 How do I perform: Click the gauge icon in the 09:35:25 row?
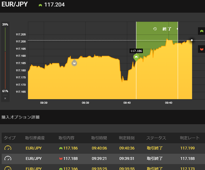8,168
